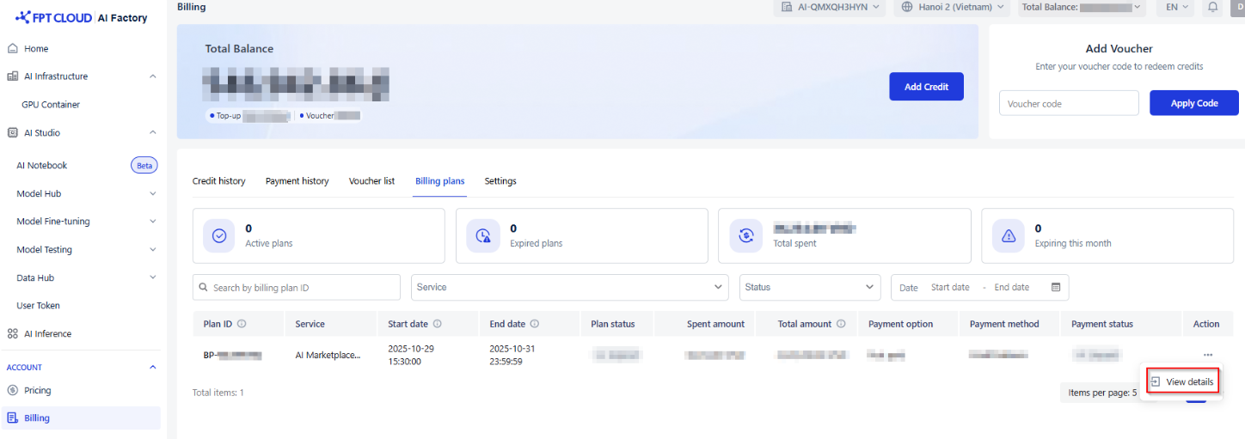Click the FPT Cloud AI Factory logo
1245x439 pixels.
click(82, 17)
